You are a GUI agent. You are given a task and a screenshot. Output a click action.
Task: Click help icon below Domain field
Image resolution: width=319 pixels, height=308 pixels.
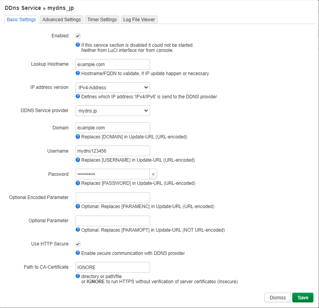(78, 137)
